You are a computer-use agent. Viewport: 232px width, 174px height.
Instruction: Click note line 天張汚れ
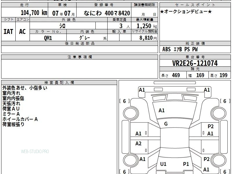(x=11, y=104)
